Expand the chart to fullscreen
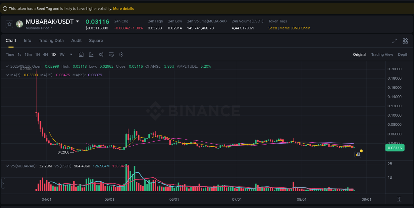Screen dimensions: 414x208 [x=394, y=41]
